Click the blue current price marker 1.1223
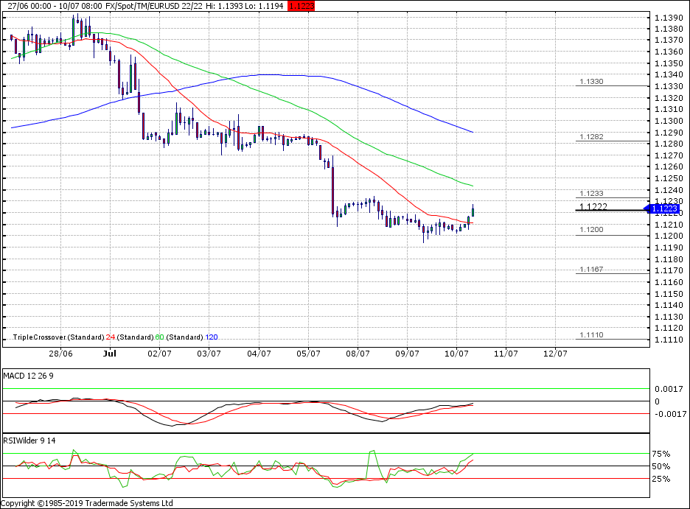Image resolution: width=690 pixels, height=509 pixels. (x=665, y=209)
